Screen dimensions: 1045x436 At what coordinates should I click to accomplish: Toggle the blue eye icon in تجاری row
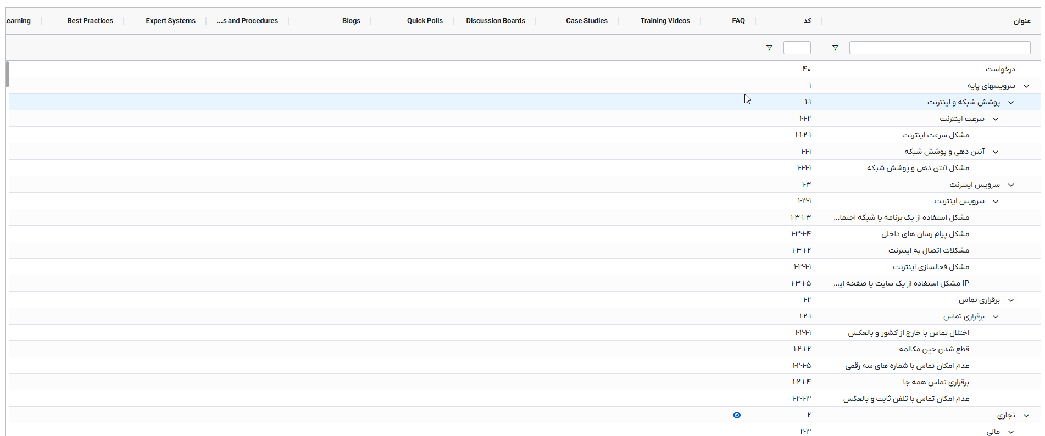click(x=737, y=415)
